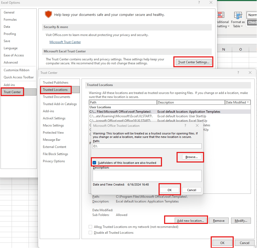This screenshot has width=257, height=248.
Task: Select column N header in Excel sheet
Action: [x=224, y=49]
